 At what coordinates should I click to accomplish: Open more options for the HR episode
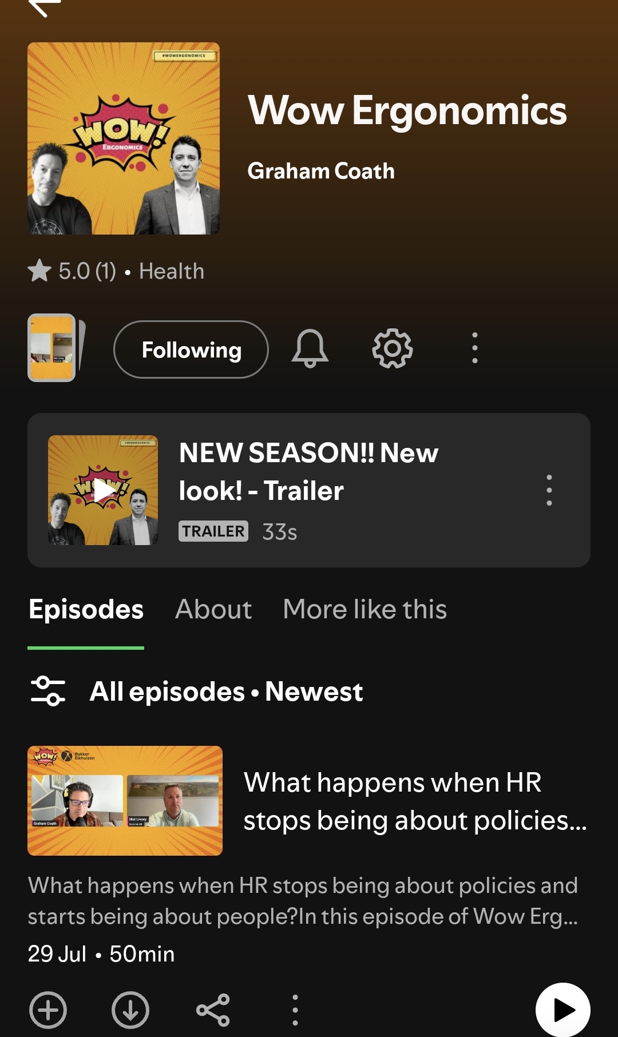click(x=295, y=1010)
